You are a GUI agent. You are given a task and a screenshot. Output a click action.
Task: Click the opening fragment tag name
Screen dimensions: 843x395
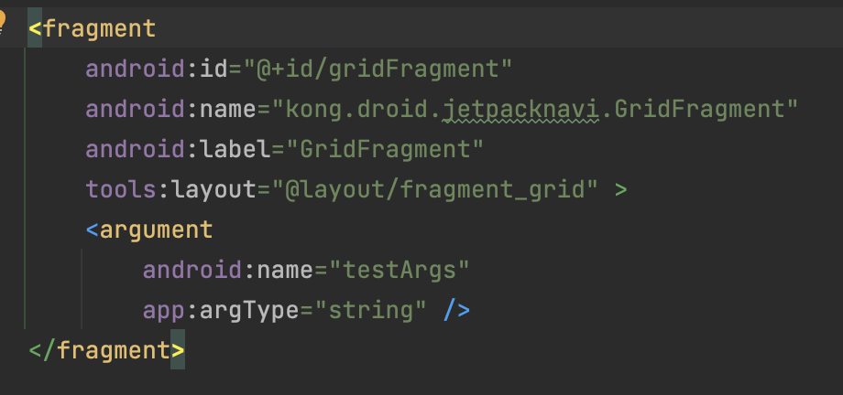click(x=100, y=28)
